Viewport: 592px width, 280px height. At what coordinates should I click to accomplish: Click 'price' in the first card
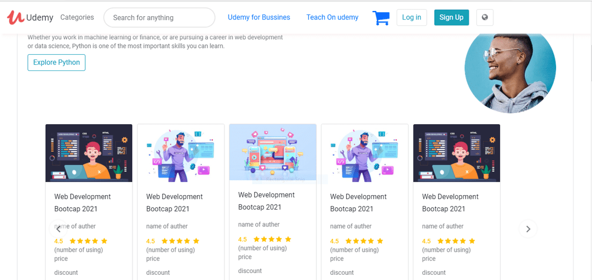tap(61, 259)
